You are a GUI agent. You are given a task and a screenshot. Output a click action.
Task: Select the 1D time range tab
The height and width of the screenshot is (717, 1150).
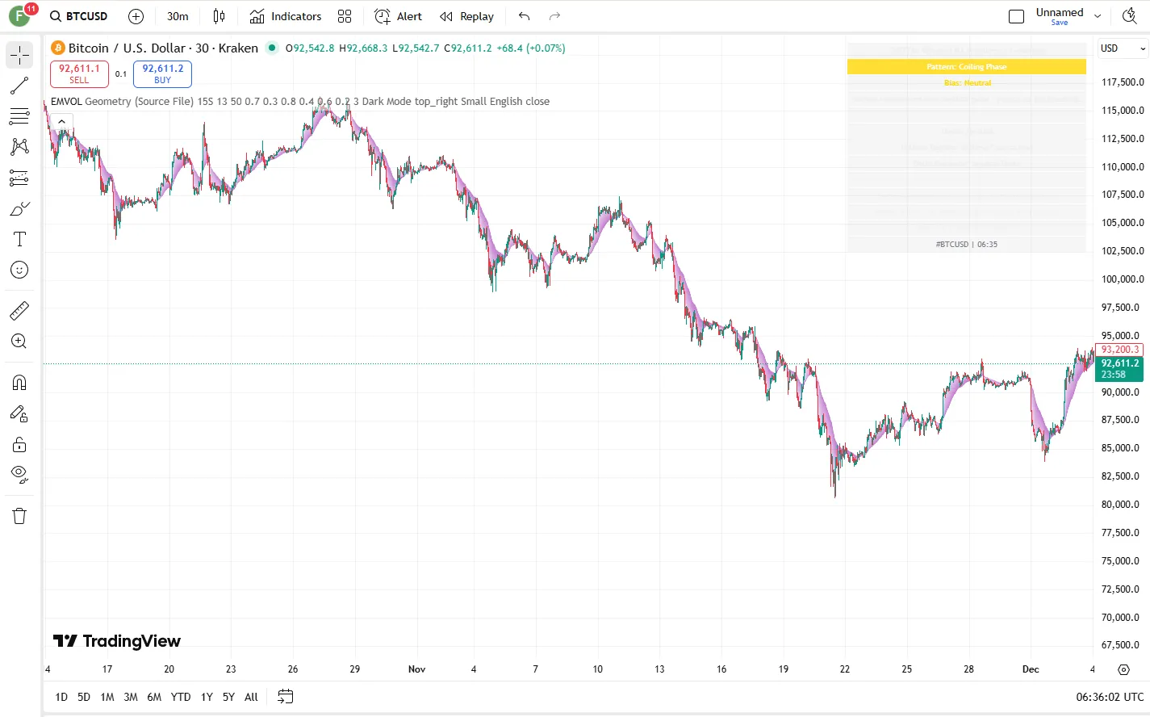click(x=61, y=697)
